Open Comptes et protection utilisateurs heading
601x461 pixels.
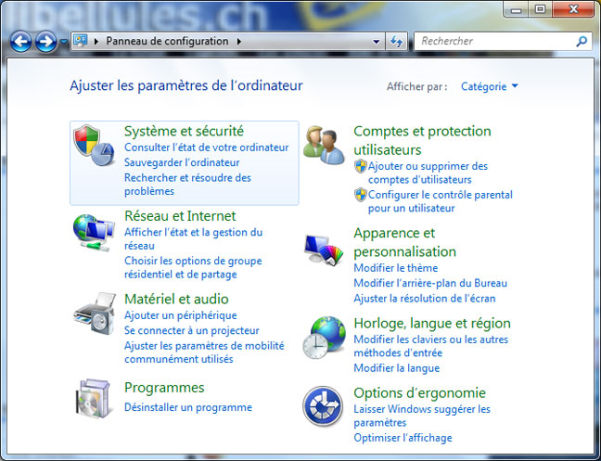pos(422,140)
